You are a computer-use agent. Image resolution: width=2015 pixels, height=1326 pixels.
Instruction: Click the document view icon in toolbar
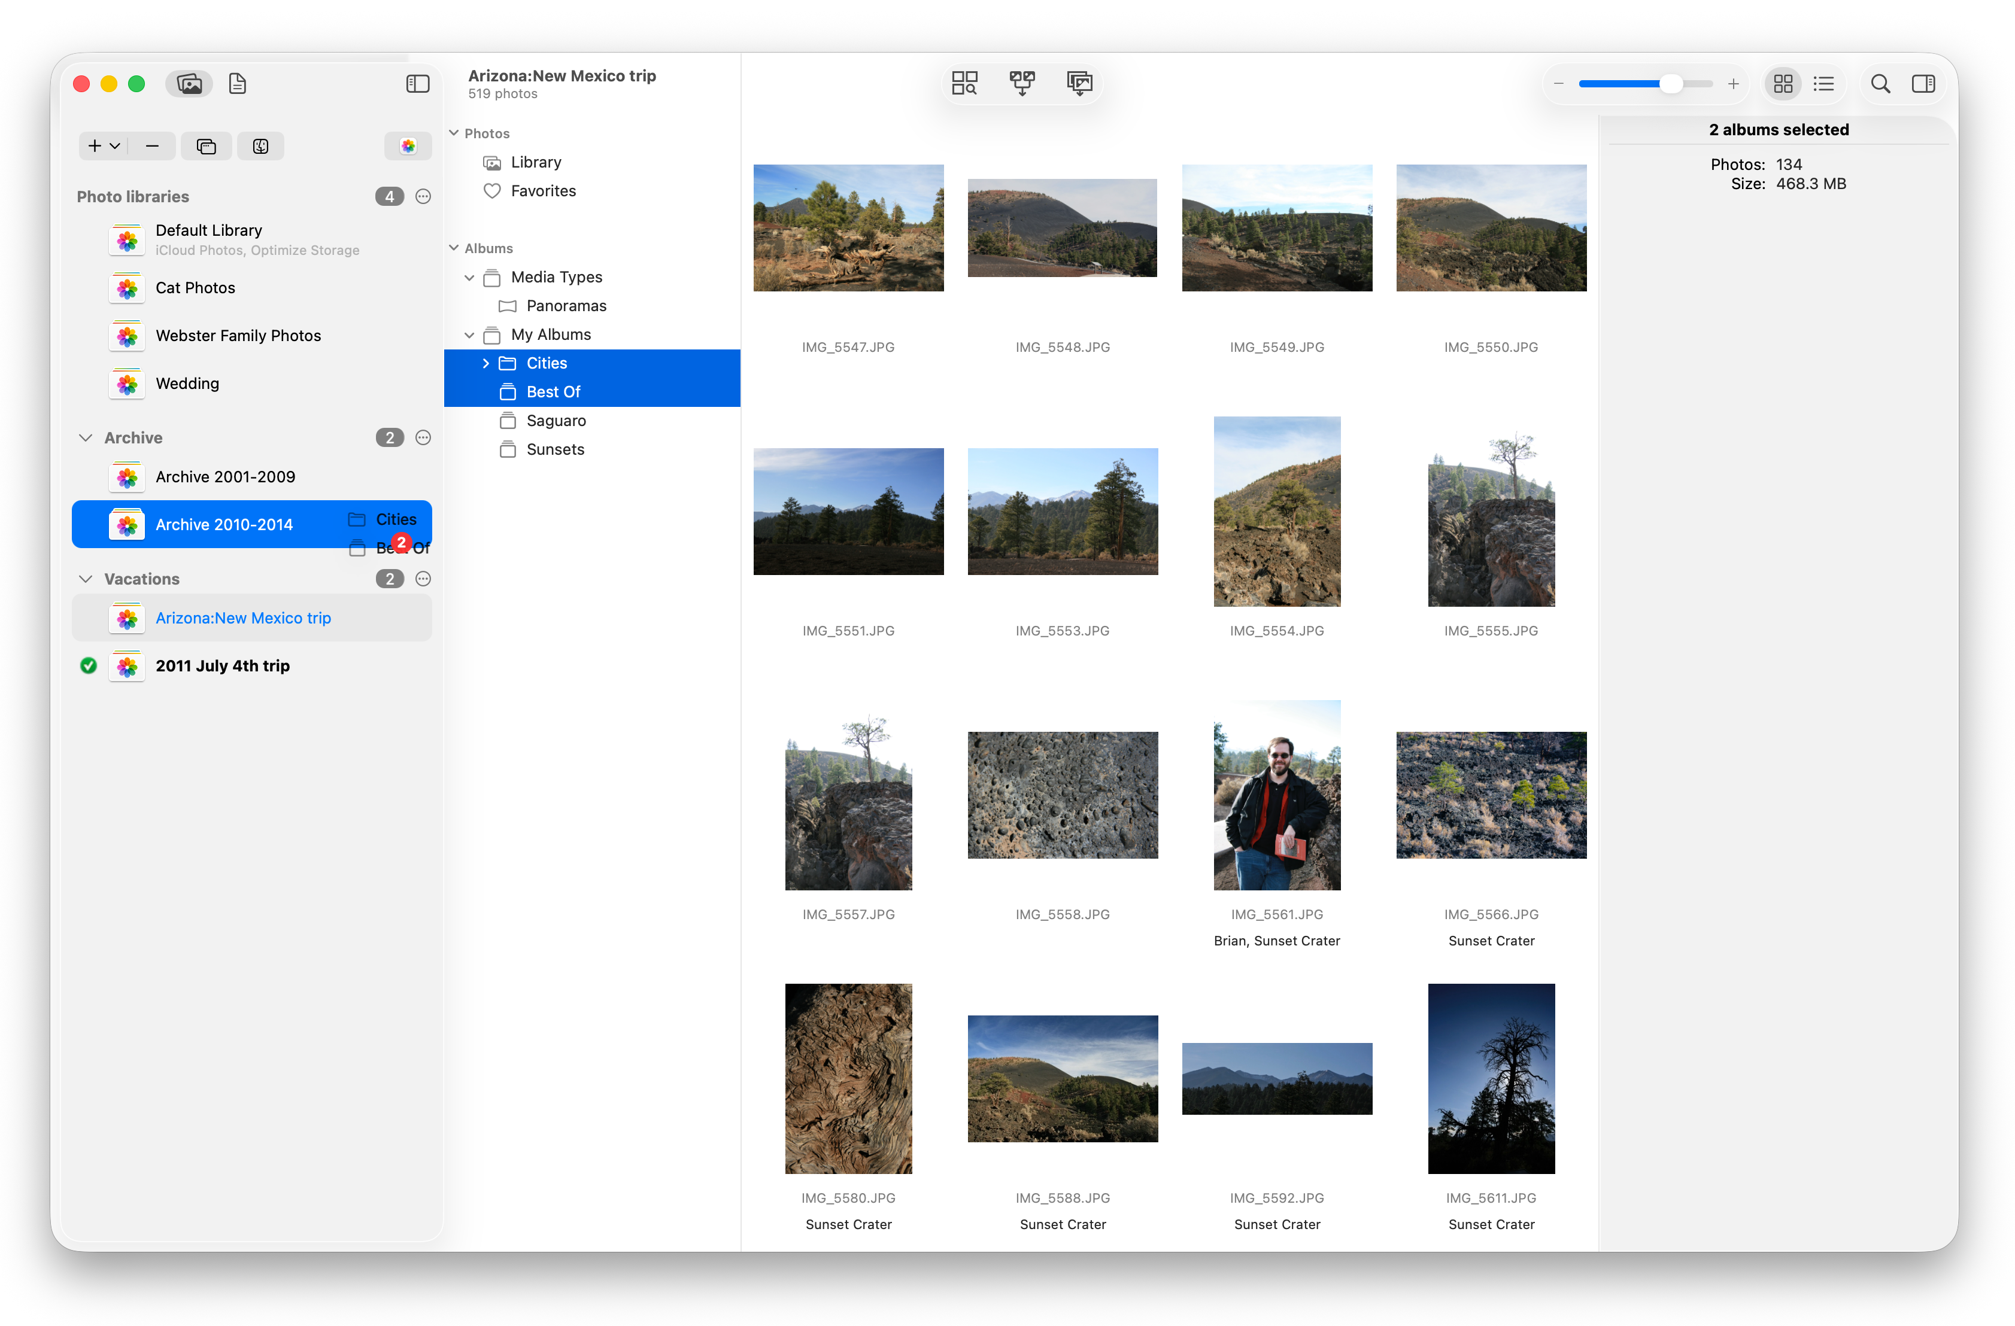pyautogui.click(x=237, y=83)
